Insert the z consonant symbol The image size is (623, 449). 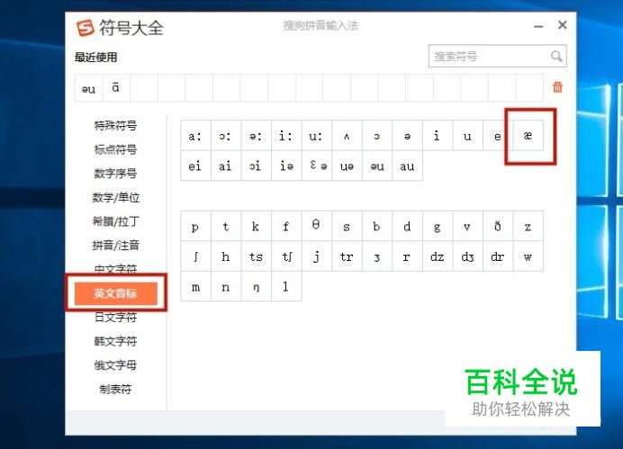[x=528, y=226]
